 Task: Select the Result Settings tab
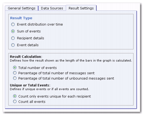point(81,8)
